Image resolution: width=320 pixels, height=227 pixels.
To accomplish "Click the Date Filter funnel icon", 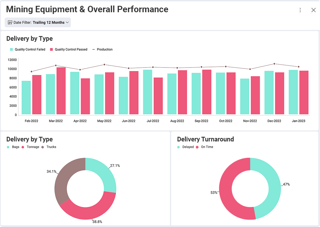I will [x=10, y=22].
